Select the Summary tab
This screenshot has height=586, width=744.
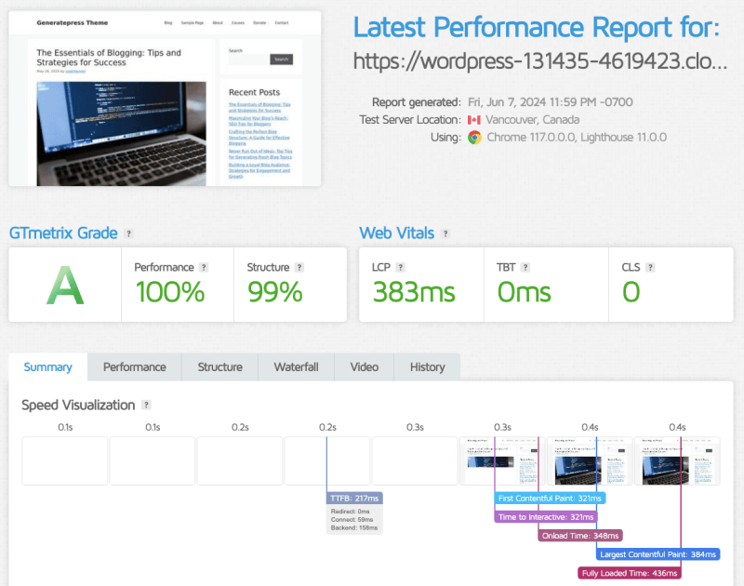(48, 367)
